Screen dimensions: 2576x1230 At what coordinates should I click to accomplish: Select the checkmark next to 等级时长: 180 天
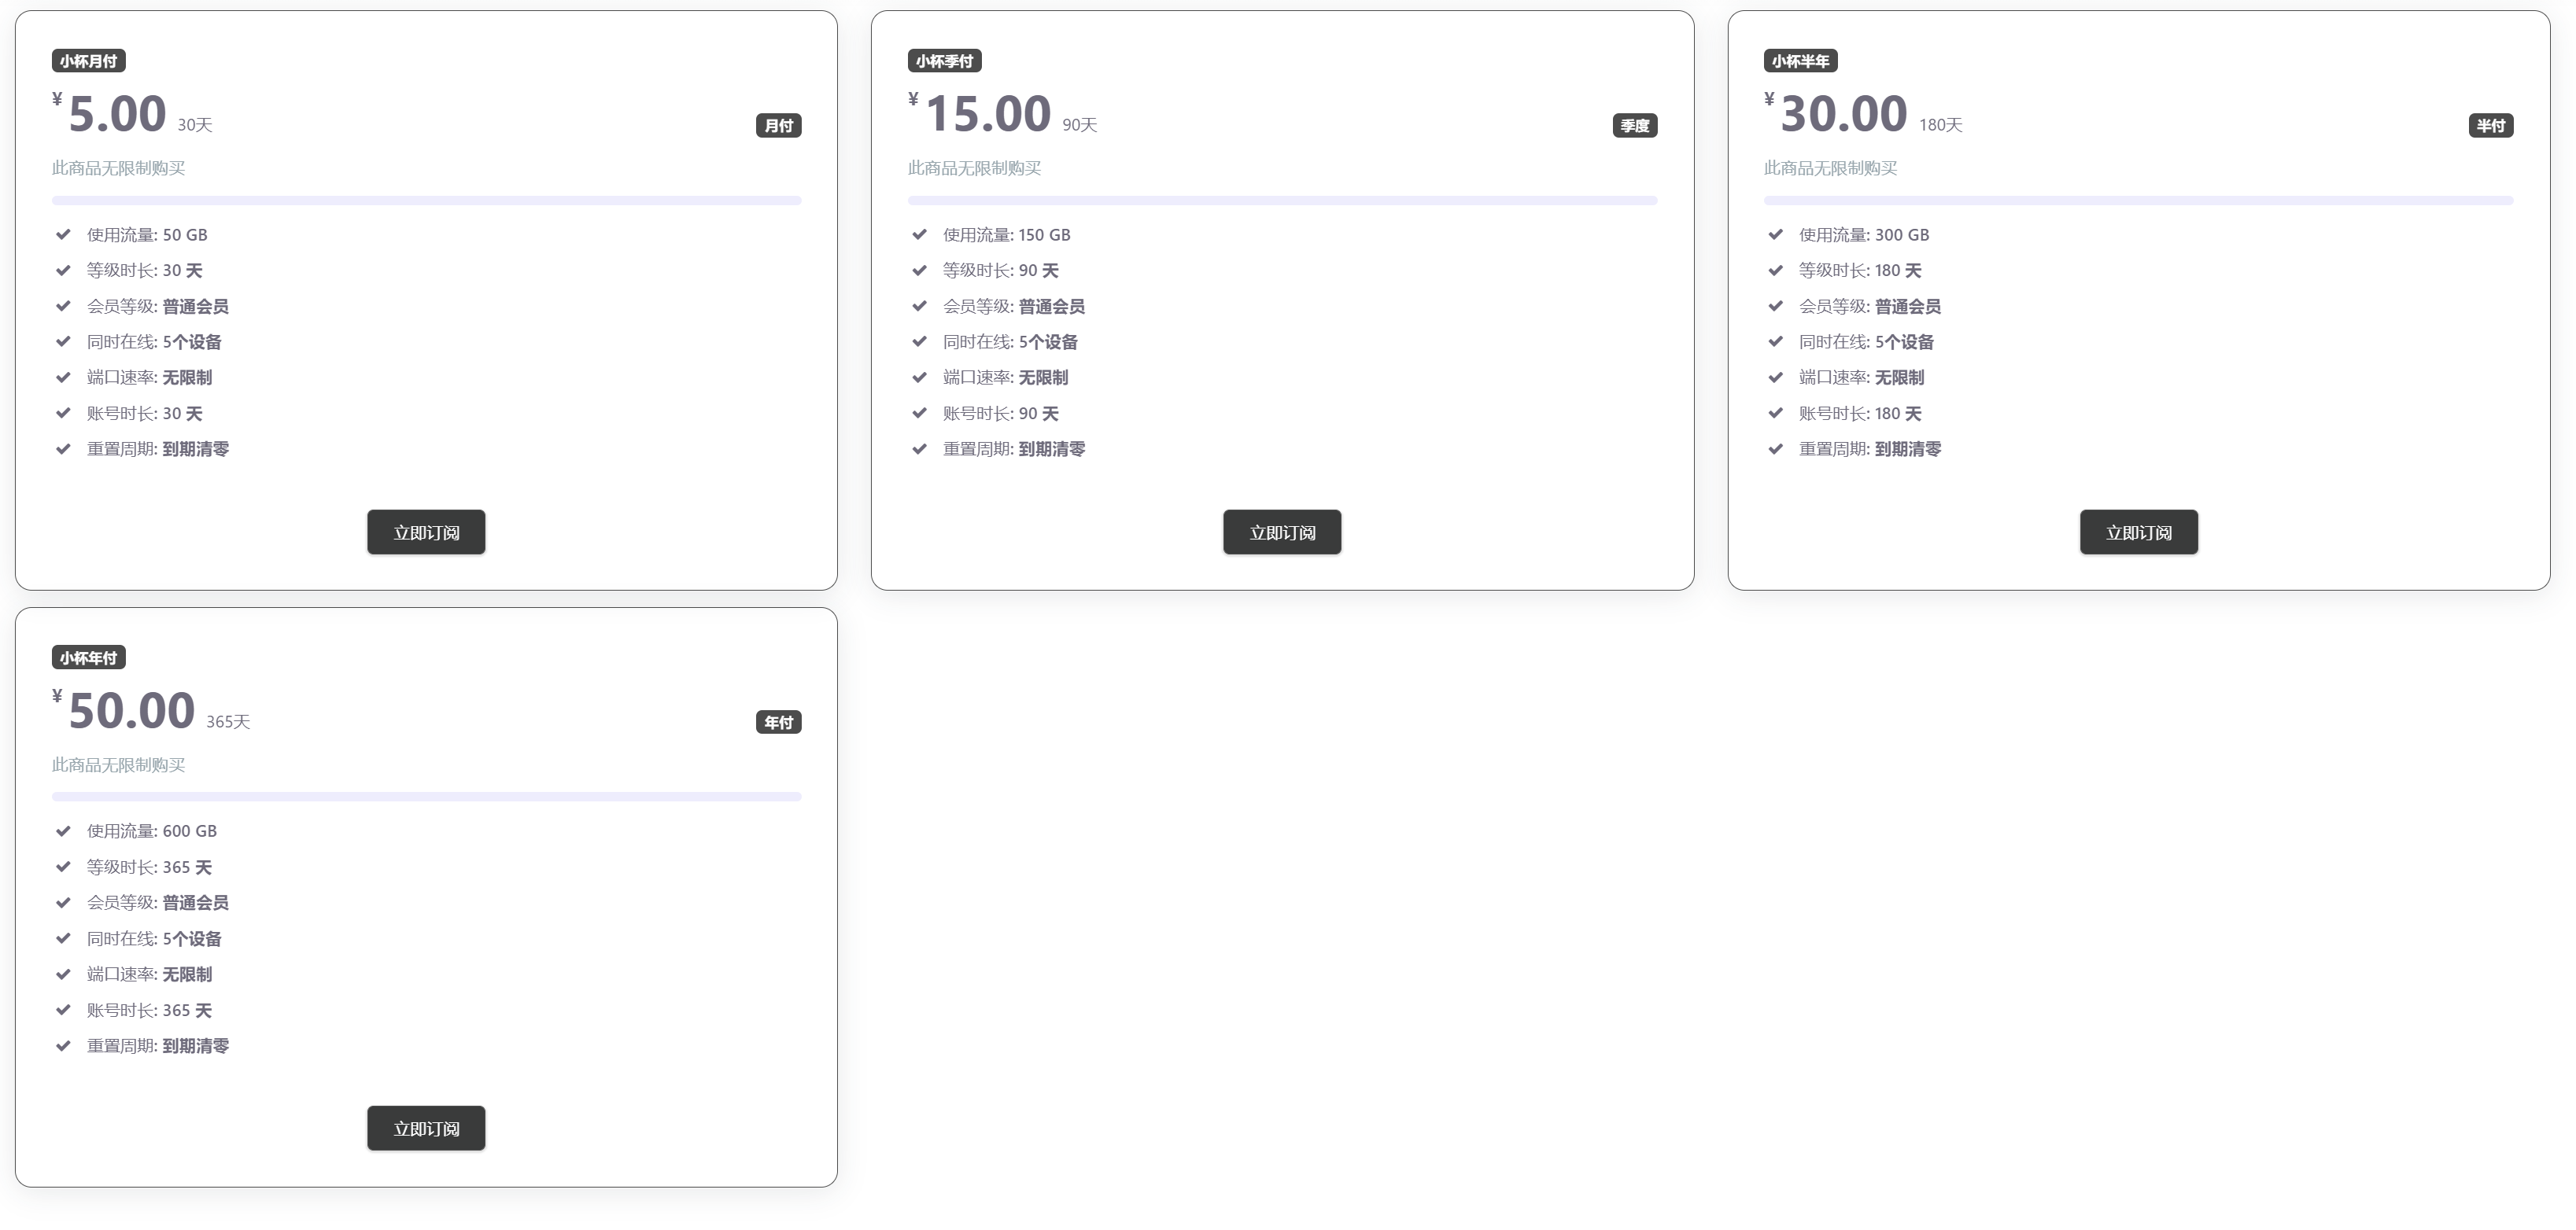coord(1775,271)
